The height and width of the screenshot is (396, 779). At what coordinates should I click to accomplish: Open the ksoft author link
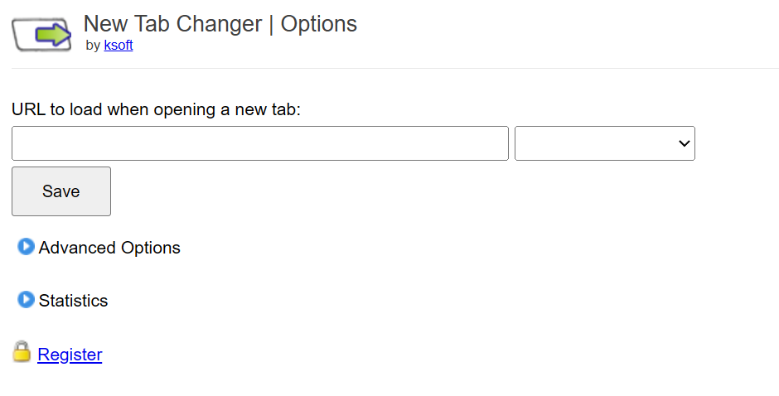[x=119, y=46]
